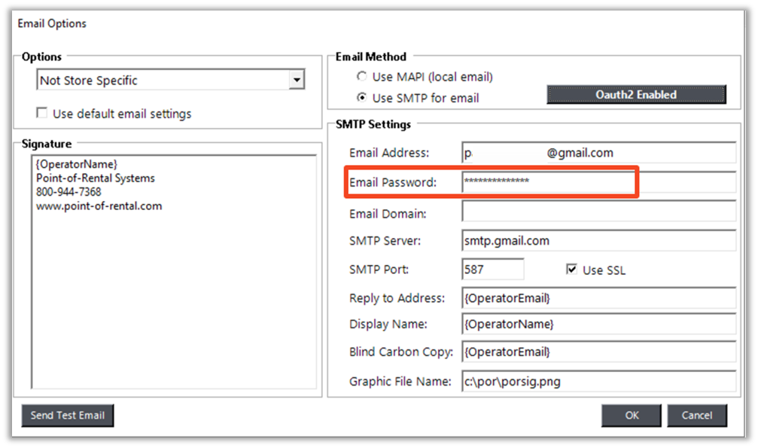Select Use MAPI (local email) option
Screen dimensions: 758x448
click(x=362, y=77)
